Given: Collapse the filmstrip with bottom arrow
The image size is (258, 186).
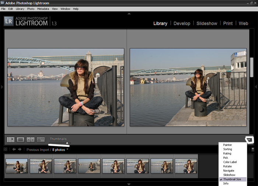Looking at the screenshot, I should (x=129, y=184).
